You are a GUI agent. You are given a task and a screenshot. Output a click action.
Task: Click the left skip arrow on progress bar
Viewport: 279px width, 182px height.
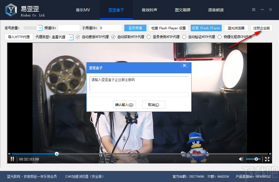(9, 154)
